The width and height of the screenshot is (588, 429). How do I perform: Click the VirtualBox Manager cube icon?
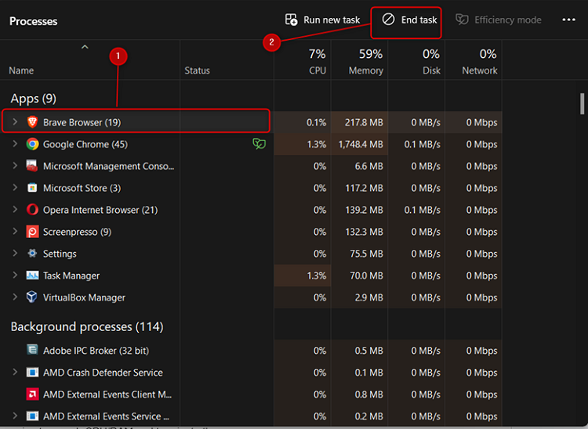pyautogui.click(x=32, y=297)
